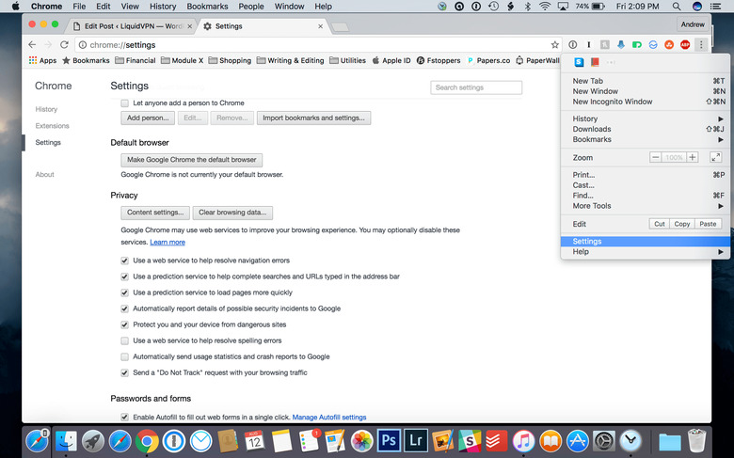Viewport: 734px width, 458px height.
Task: Click the blue S extension icon in menu
Action: [579, 63]
